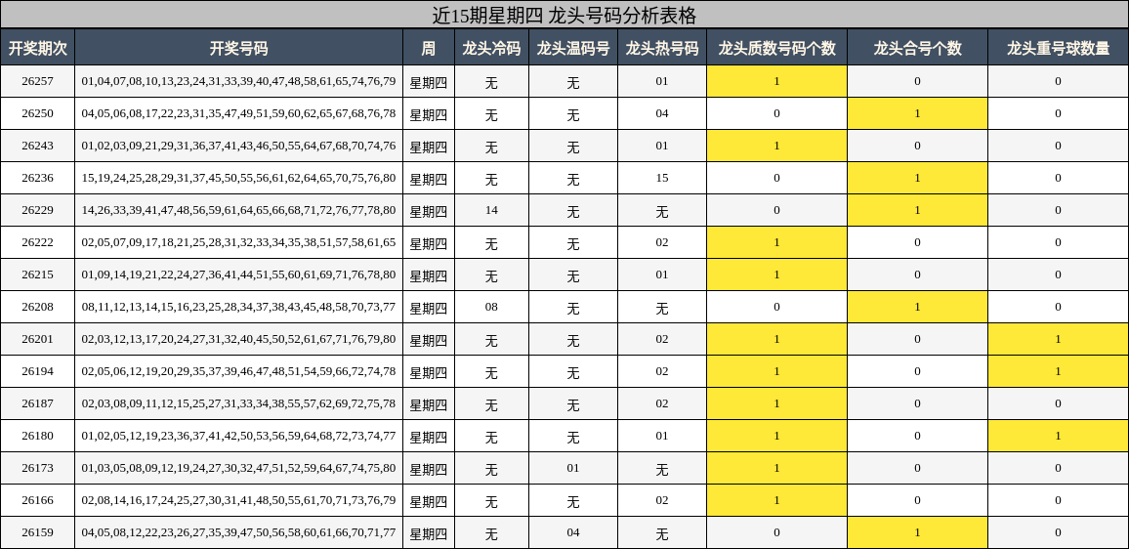The width and height of the screenshot is (1129, 549).
Task: Click draw period 26243
Action: (37, 146)
